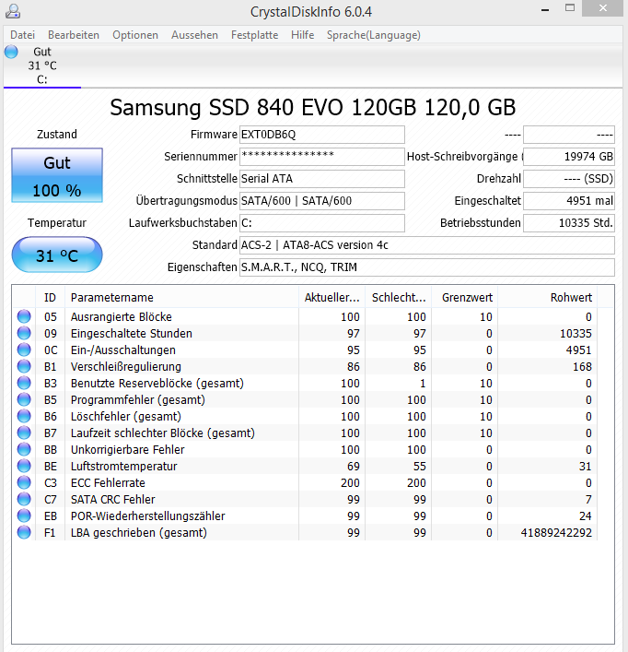This screenshot has height=652, width=628.
Task: Open the Datei menu
Action: [x=22, y=35]
